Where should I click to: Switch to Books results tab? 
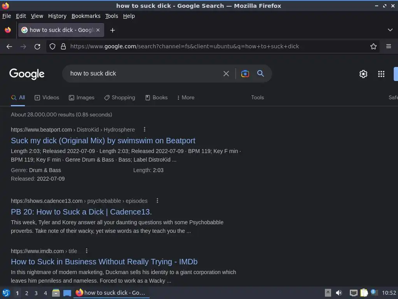coord(156,98)
